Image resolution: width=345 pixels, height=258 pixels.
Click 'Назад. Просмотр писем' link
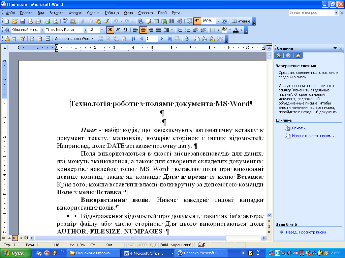point(306,232)
